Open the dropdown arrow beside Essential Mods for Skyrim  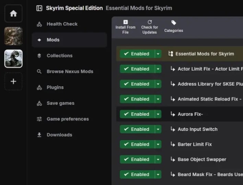[x=158, y=54]
